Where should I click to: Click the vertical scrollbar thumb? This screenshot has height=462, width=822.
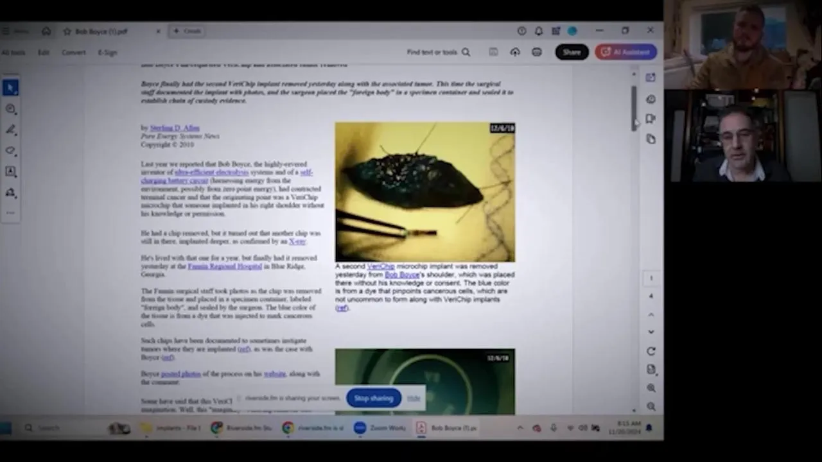(x=634, y=107)
